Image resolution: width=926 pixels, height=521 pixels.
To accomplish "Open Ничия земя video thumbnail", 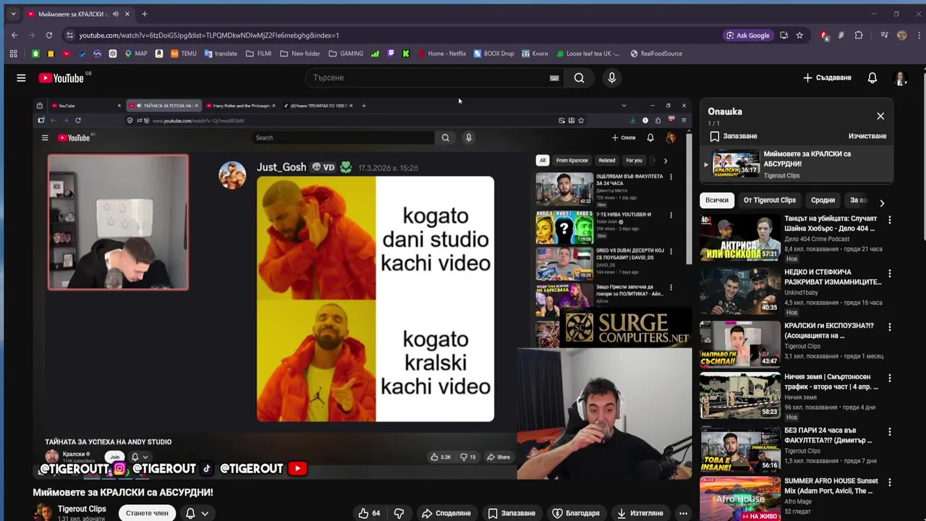I will click(x=740, y=396).
